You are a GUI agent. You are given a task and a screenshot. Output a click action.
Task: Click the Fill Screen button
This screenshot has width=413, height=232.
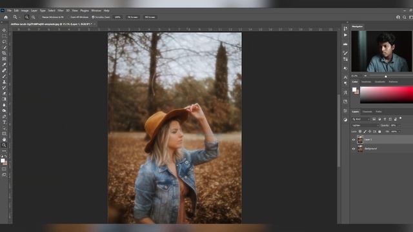(x=150, y=17)
